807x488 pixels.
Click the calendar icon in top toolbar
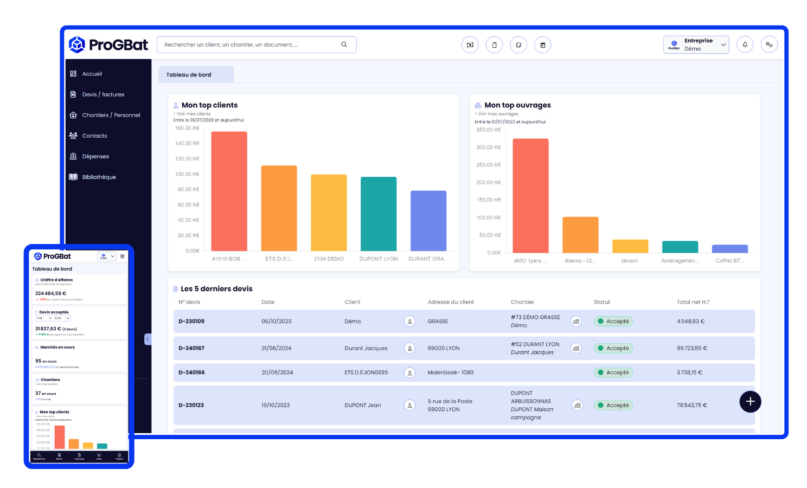tap(542, 45)
